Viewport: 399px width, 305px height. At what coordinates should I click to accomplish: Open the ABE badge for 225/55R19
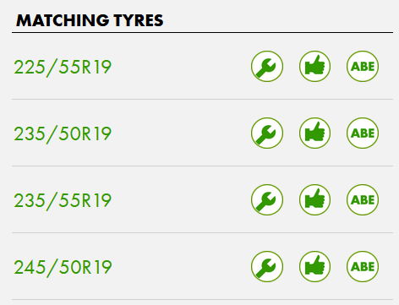(363, 67)
